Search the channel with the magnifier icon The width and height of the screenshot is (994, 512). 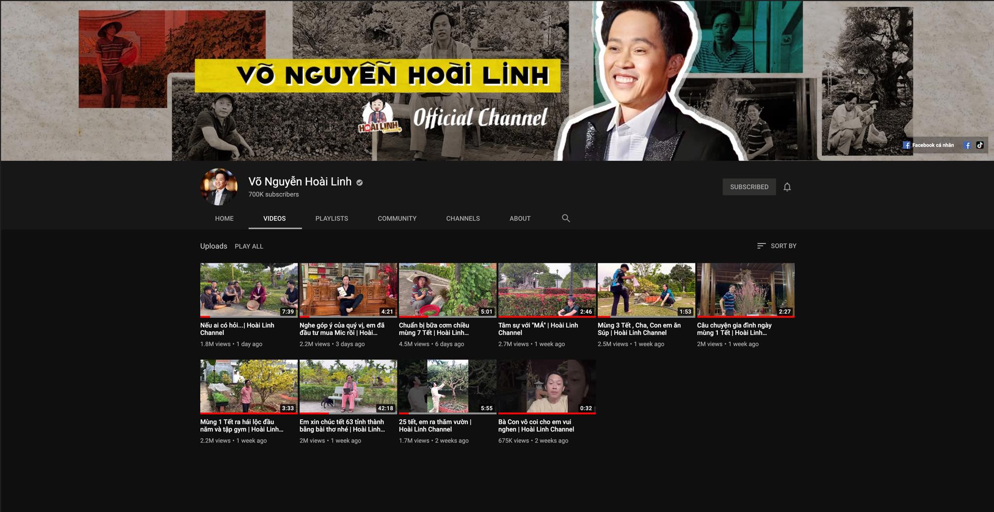tap(565, 218)
